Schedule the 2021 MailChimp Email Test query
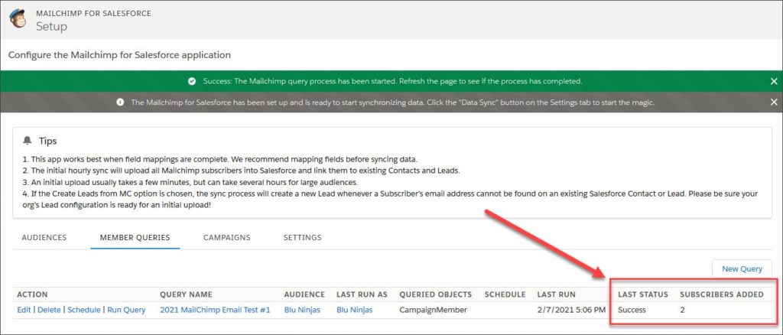This screenshot has width=783, height=335. 84,310
